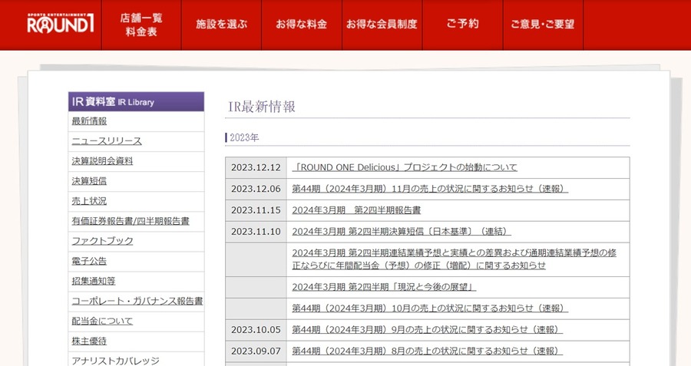Open 8月の売上の状況 速報 link
Image resolution: width=691 pixels, height=366 pixels.
(428, 351)
